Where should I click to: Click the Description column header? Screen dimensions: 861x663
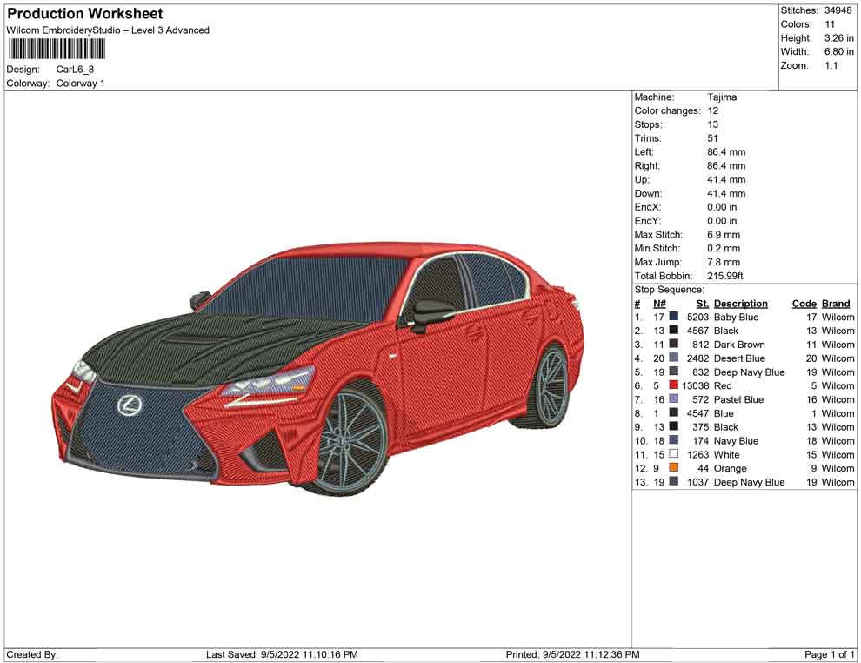(x=740, y=304)
